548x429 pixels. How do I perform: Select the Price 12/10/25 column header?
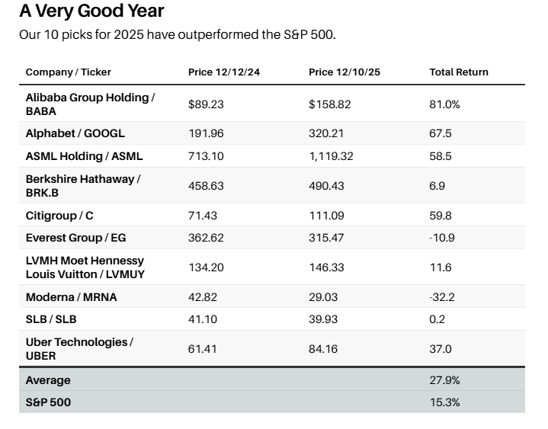click(344, 72)
